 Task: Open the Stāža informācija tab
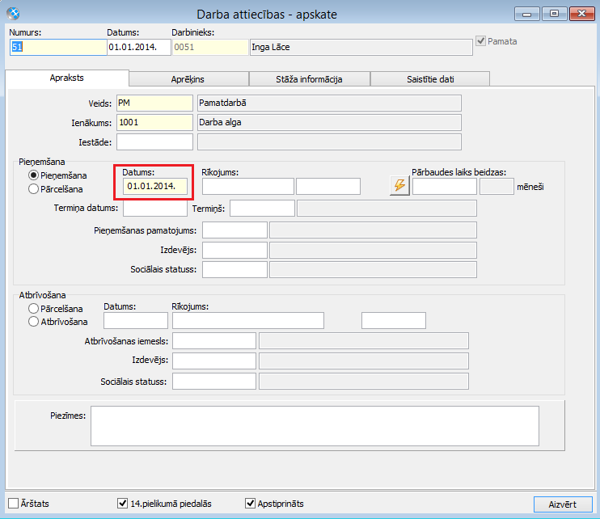pos(309,79)
